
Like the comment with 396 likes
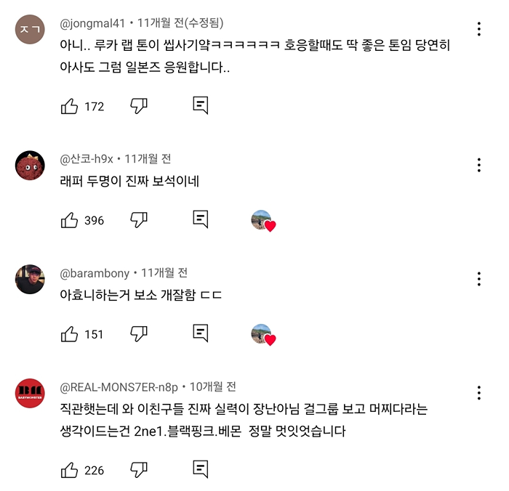(x=70, y=220)
